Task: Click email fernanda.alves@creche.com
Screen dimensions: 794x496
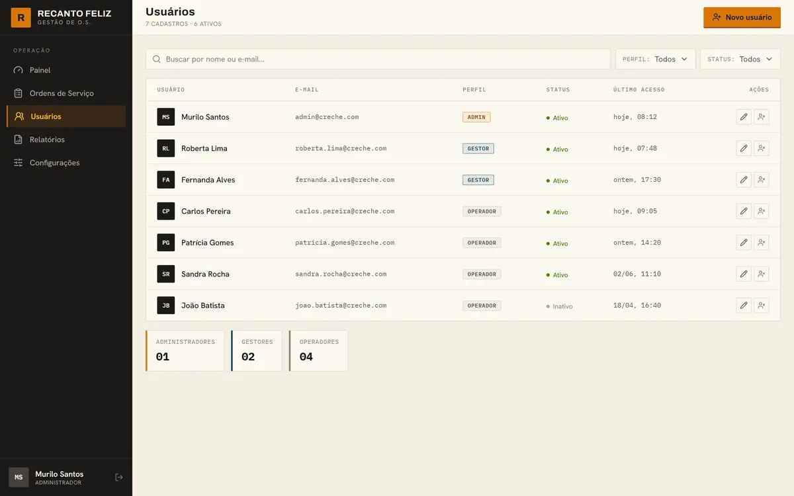Action: tap(345, 180)
